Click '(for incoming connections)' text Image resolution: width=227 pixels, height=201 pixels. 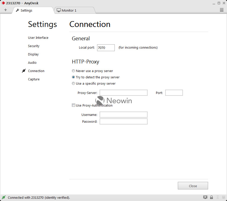(x=138, y=47)
